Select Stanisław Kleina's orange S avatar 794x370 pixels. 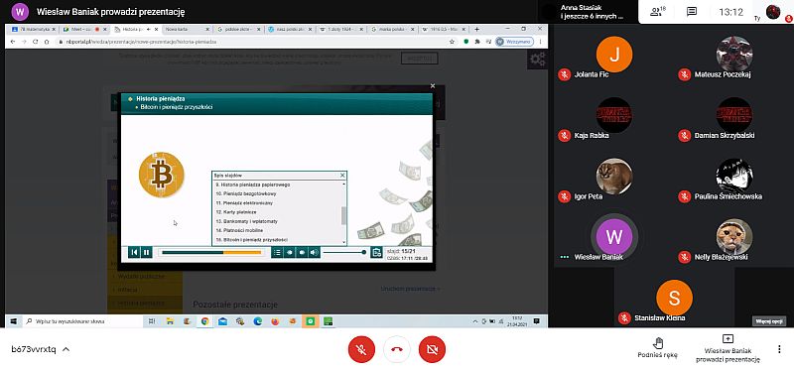tap(674, 298)
